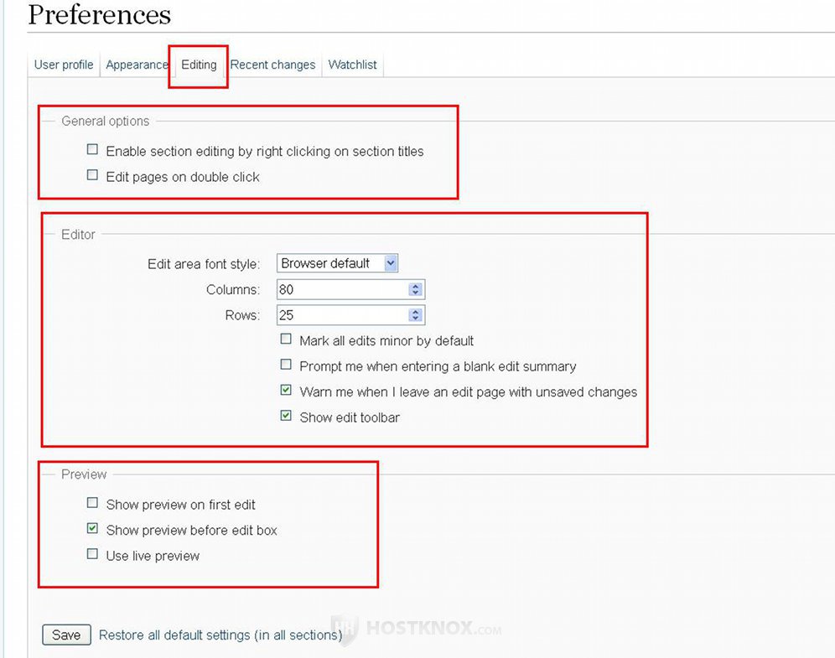Click the Editor group label
835x658 pixels.
click(78, 235)
